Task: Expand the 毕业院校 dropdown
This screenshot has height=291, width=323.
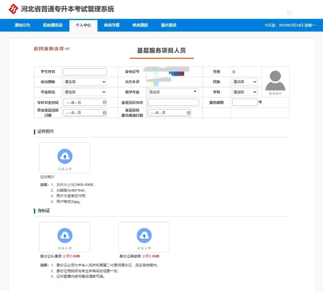Action: coord(85,92)
